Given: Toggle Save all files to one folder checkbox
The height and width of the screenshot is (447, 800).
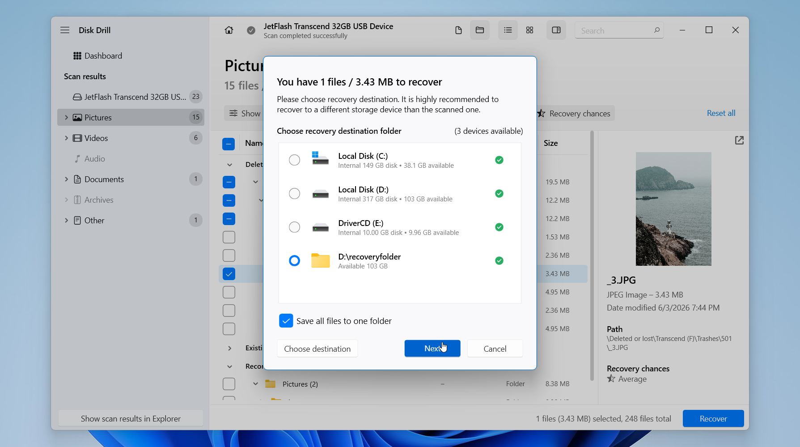Looking at the screenshot, I should (286, 321).
